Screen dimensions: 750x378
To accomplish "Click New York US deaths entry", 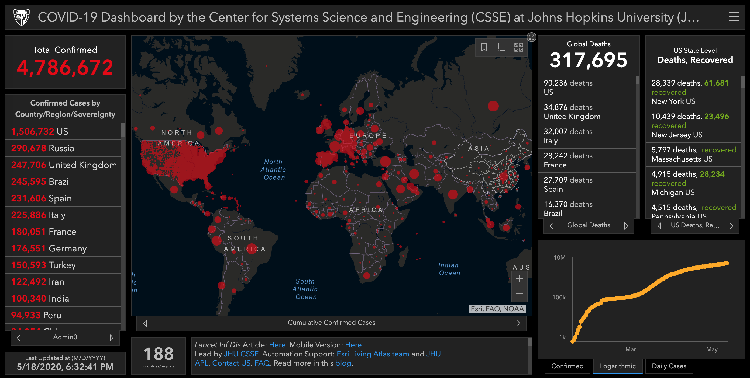I will (693, 92).
